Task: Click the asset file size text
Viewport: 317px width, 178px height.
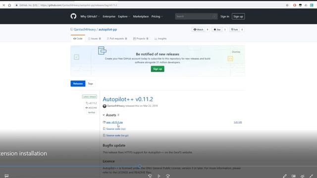Action: click(x=238, y=122)
